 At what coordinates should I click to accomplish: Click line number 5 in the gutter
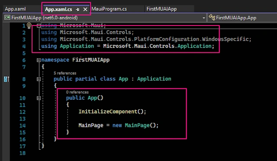(24, 53)
